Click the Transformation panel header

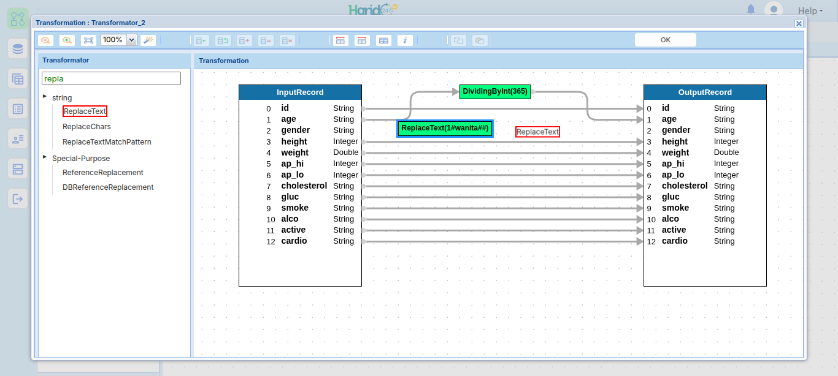point(499,61)
